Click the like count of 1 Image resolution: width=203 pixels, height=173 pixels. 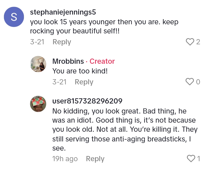click(198, 158)
